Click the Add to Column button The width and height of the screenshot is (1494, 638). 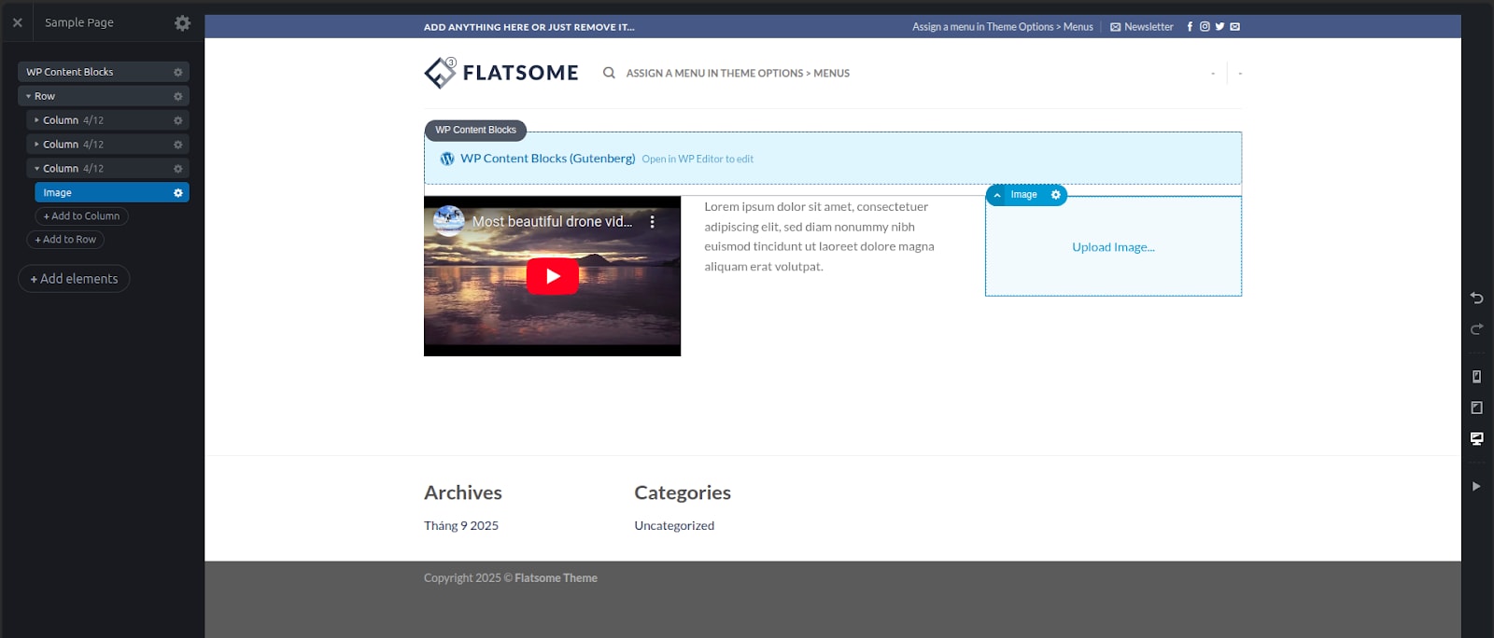point(81,216)
